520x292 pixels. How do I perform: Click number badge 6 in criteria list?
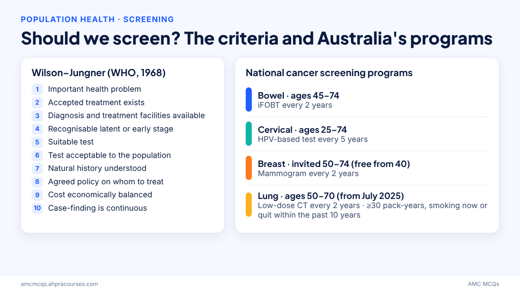click(37, 155)
